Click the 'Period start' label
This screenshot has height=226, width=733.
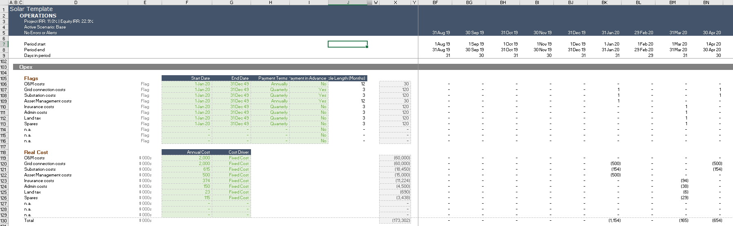point(35,44)
